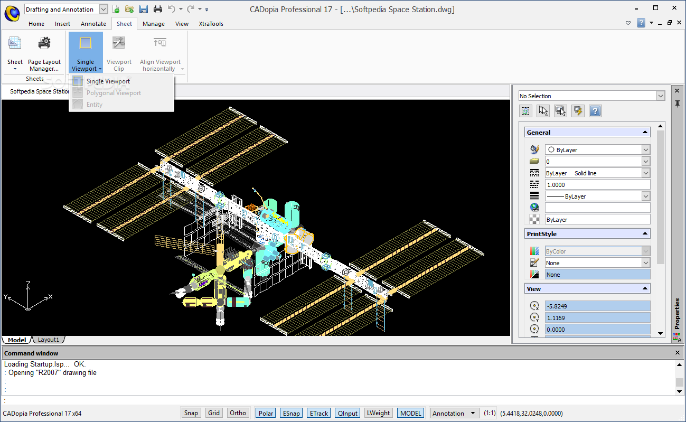Close the Command window panel
686x422 pixels.
(678, 353)
